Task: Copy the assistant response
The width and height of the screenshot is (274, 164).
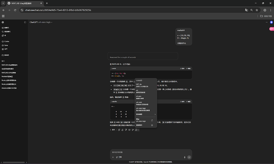Action: coord(119,130)
